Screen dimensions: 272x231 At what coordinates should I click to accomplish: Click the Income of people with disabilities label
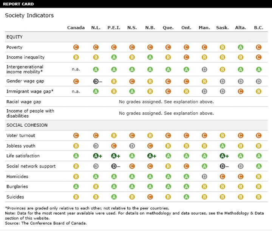(x=30, y=113)
